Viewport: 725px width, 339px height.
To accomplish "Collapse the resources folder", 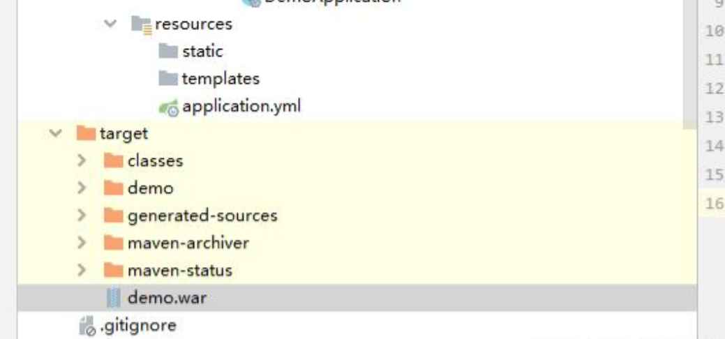I will pyautogui.click(x=110, y=23).
